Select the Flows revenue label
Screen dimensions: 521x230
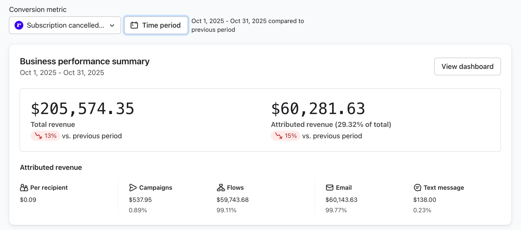(235, 188)
